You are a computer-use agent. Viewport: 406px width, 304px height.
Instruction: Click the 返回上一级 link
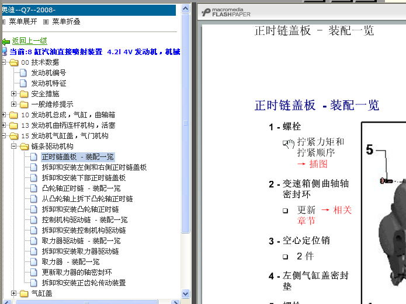coord(30,41)
